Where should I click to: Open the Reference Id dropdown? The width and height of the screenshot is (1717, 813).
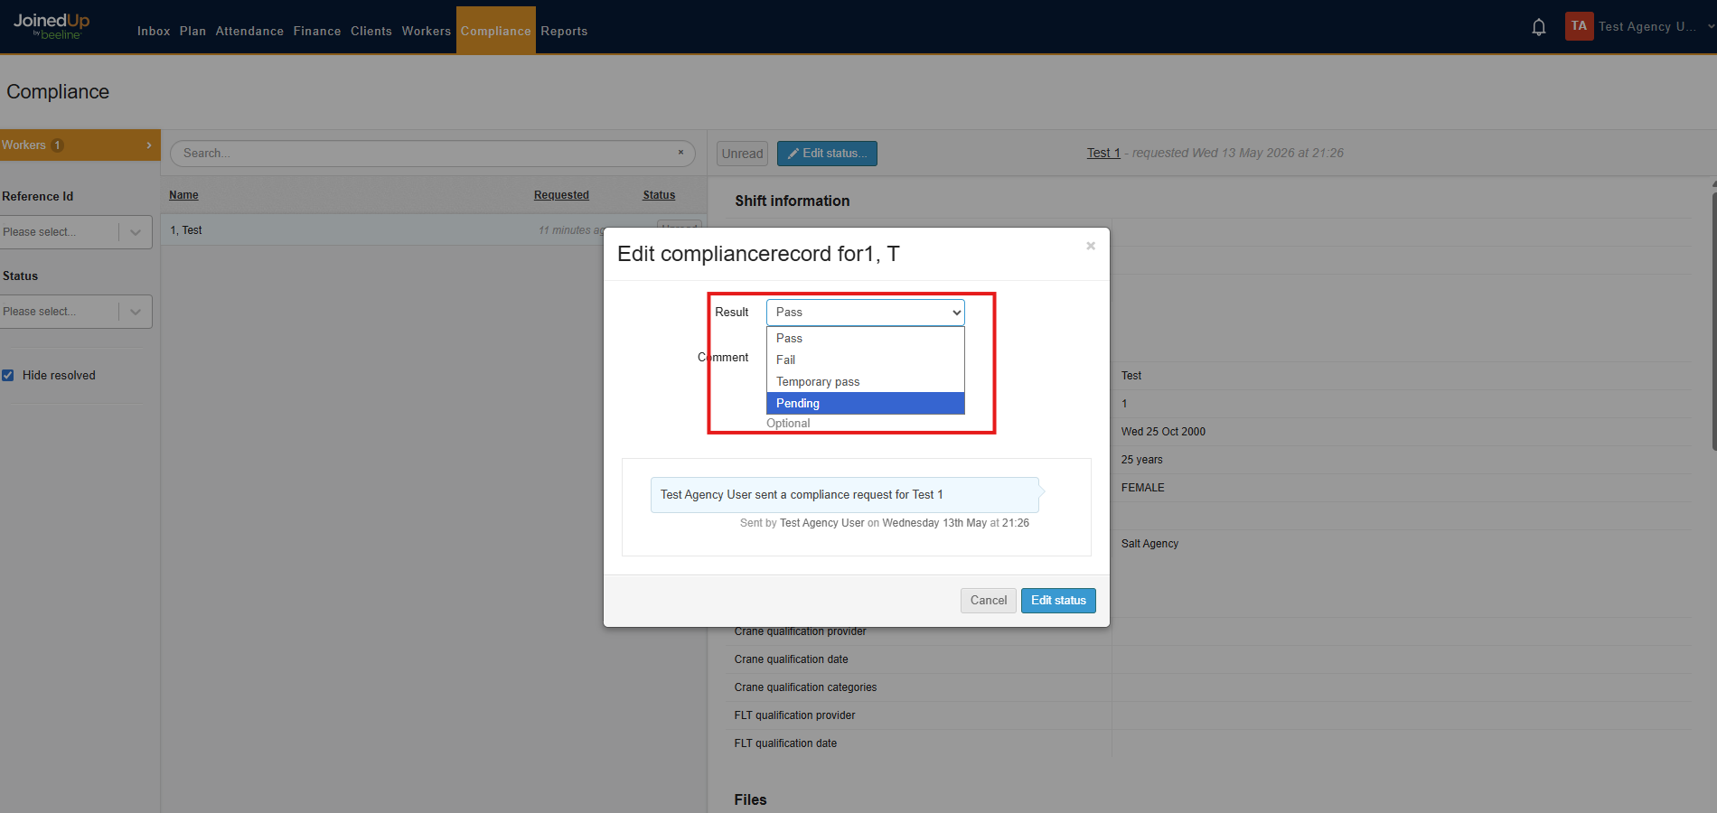coord(76,232)
